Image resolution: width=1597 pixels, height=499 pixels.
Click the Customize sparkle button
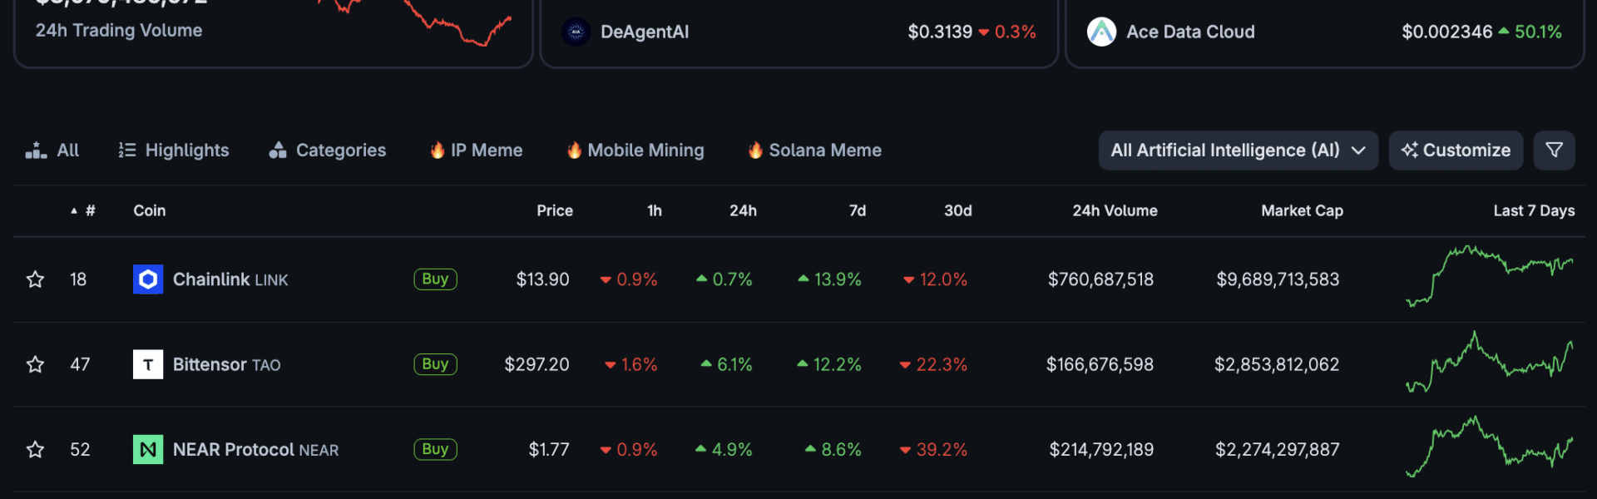[x=1456, y=151]
